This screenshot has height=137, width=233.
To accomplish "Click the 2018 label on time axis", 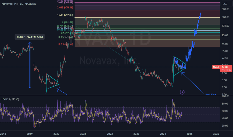I will 3,134.
